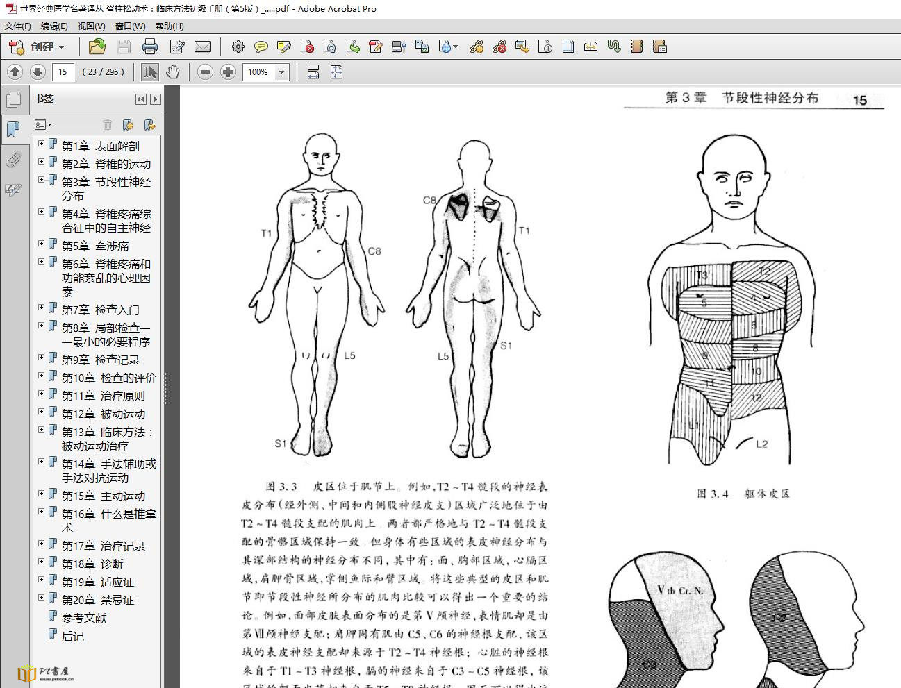
Task: Click the brown notebook icon
Action: tap(636, 47)
